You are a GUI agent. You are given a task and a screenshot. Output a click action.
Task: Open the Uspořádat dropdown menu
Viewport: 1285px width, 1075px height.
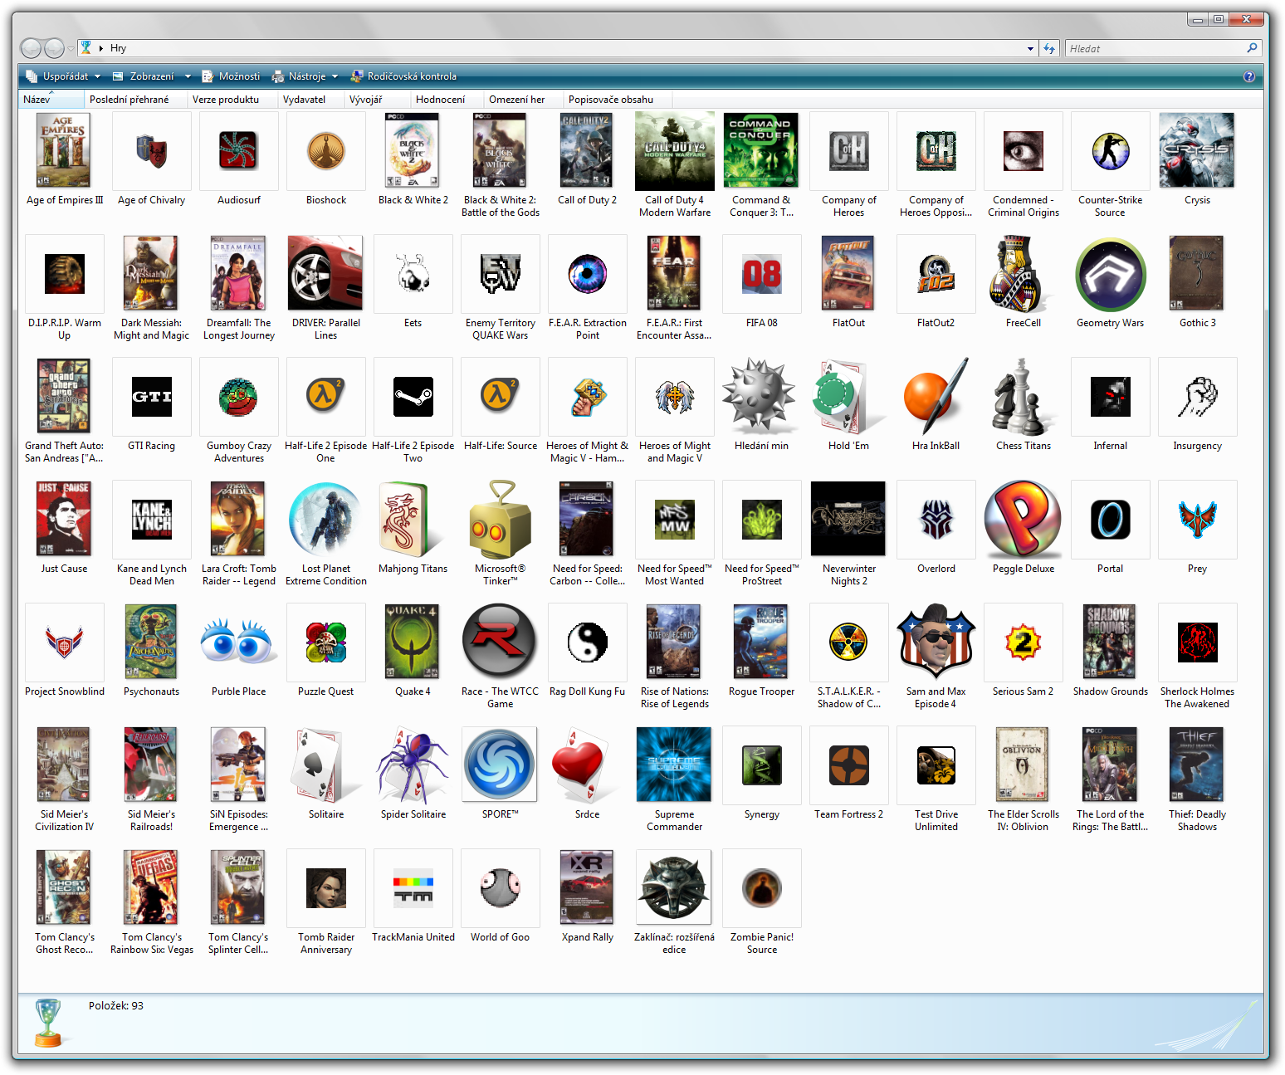pos(64,76)
